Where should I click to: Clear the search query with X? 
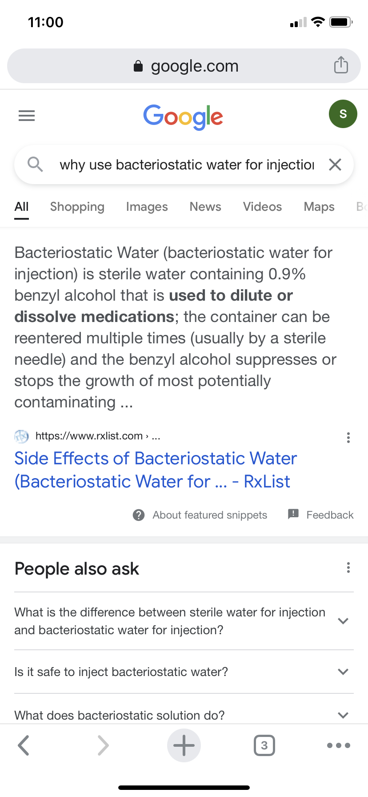(335, 165)
